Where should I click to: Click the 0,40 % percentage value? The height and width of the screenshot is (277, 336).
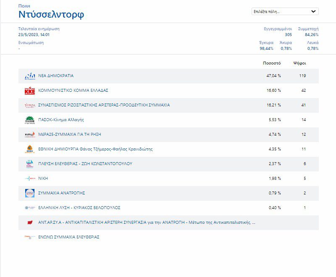[275, 207]
